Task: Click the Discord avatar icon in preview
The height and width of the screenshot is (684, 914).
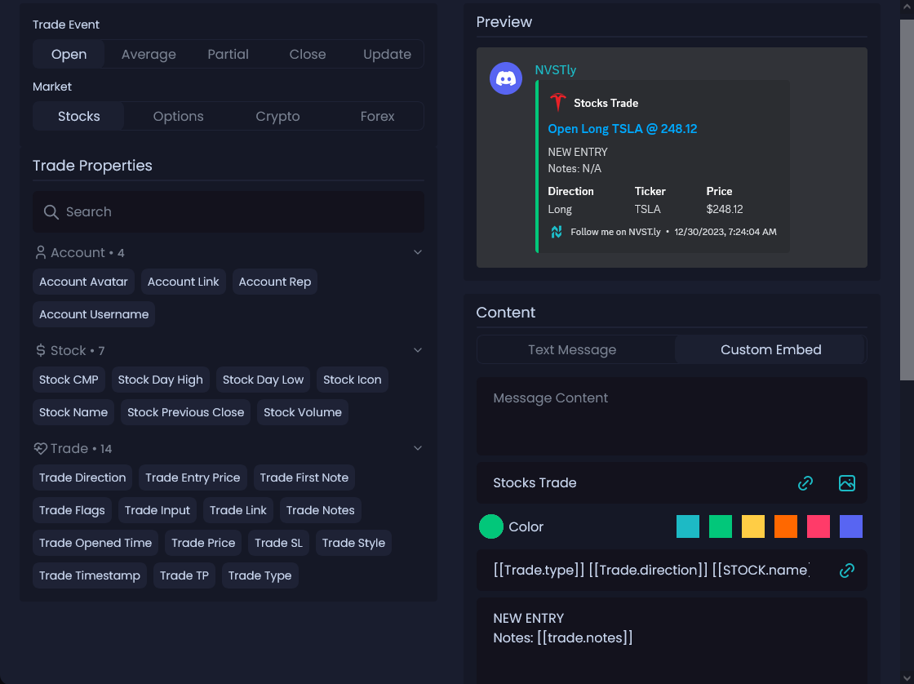Action: click(505, 78)
